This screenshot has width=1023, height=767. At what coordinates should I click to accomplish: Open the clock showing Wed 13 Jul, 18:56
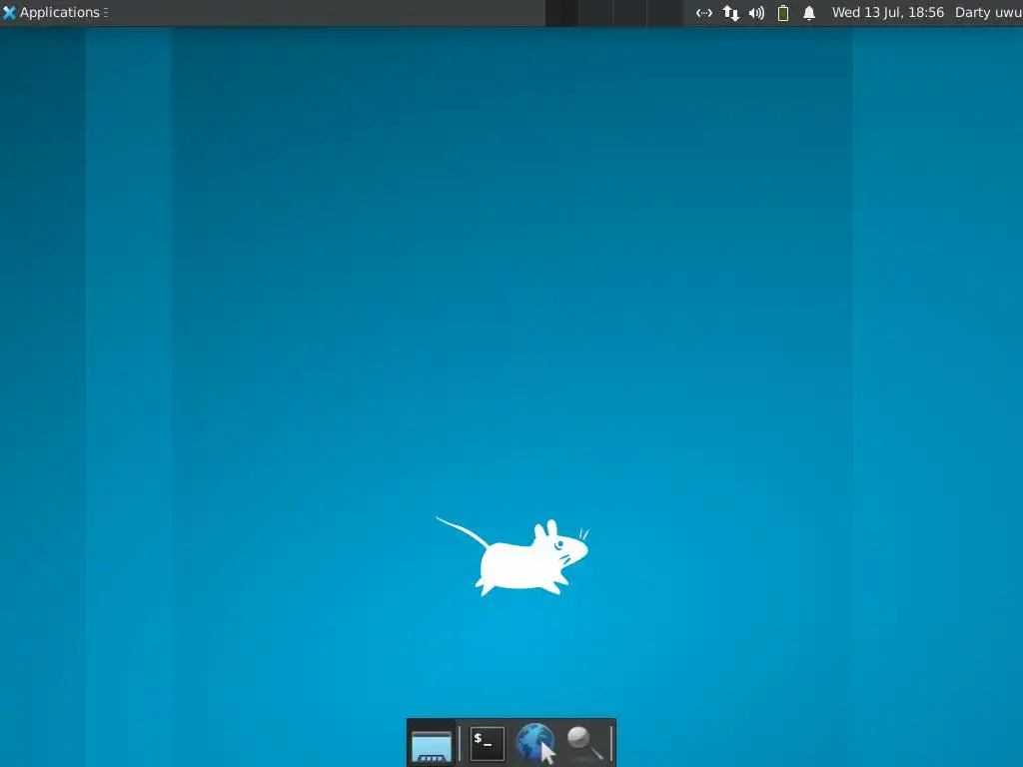[887, 12]
